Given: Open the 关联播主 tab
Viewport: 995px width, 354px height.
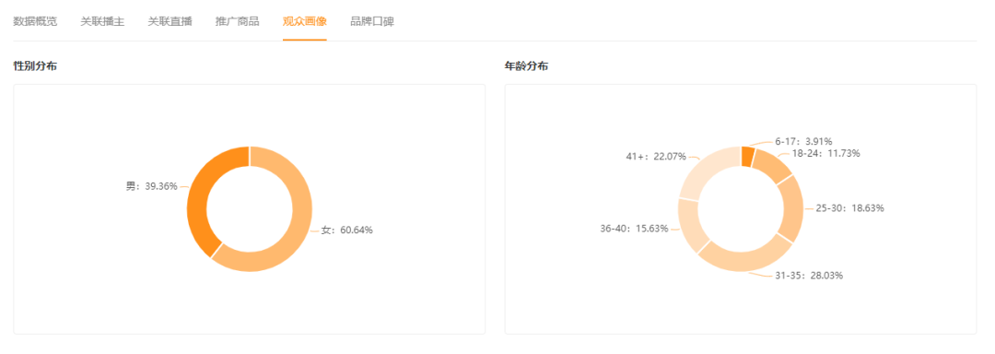Looking at the screenshot, I should [x=102, y=21].
